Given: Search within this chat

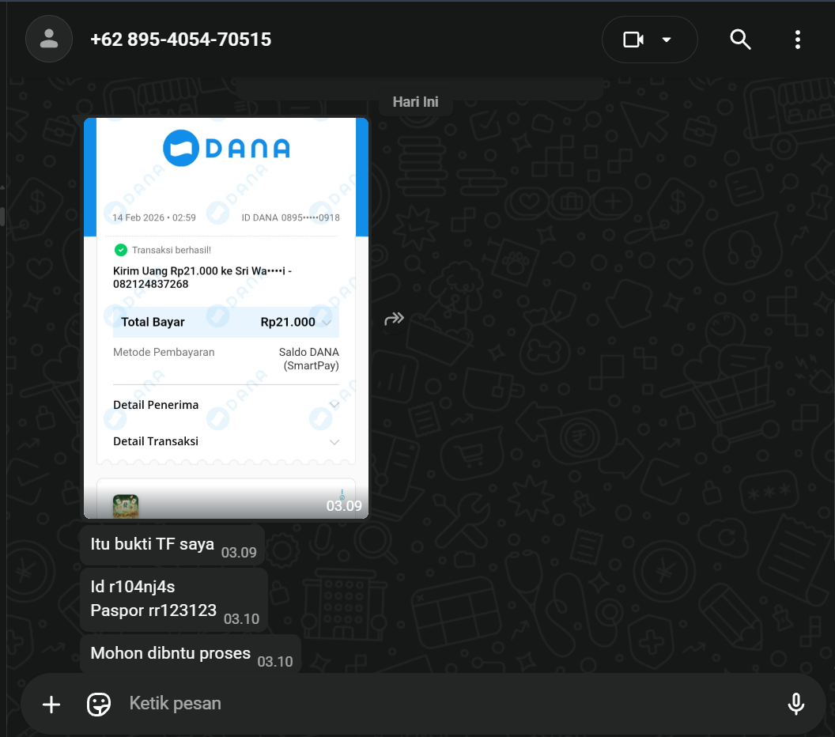Looking at the screenshot, I should 740,40.
